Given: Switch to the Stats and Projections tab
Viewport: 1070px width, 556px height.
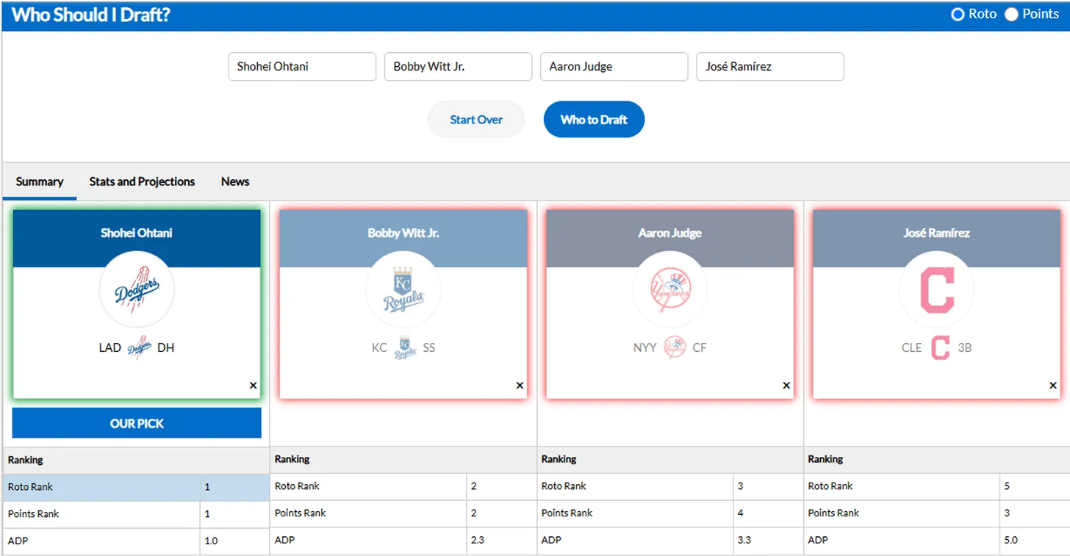Looking at the screenshot, I should tap(142, 181).
